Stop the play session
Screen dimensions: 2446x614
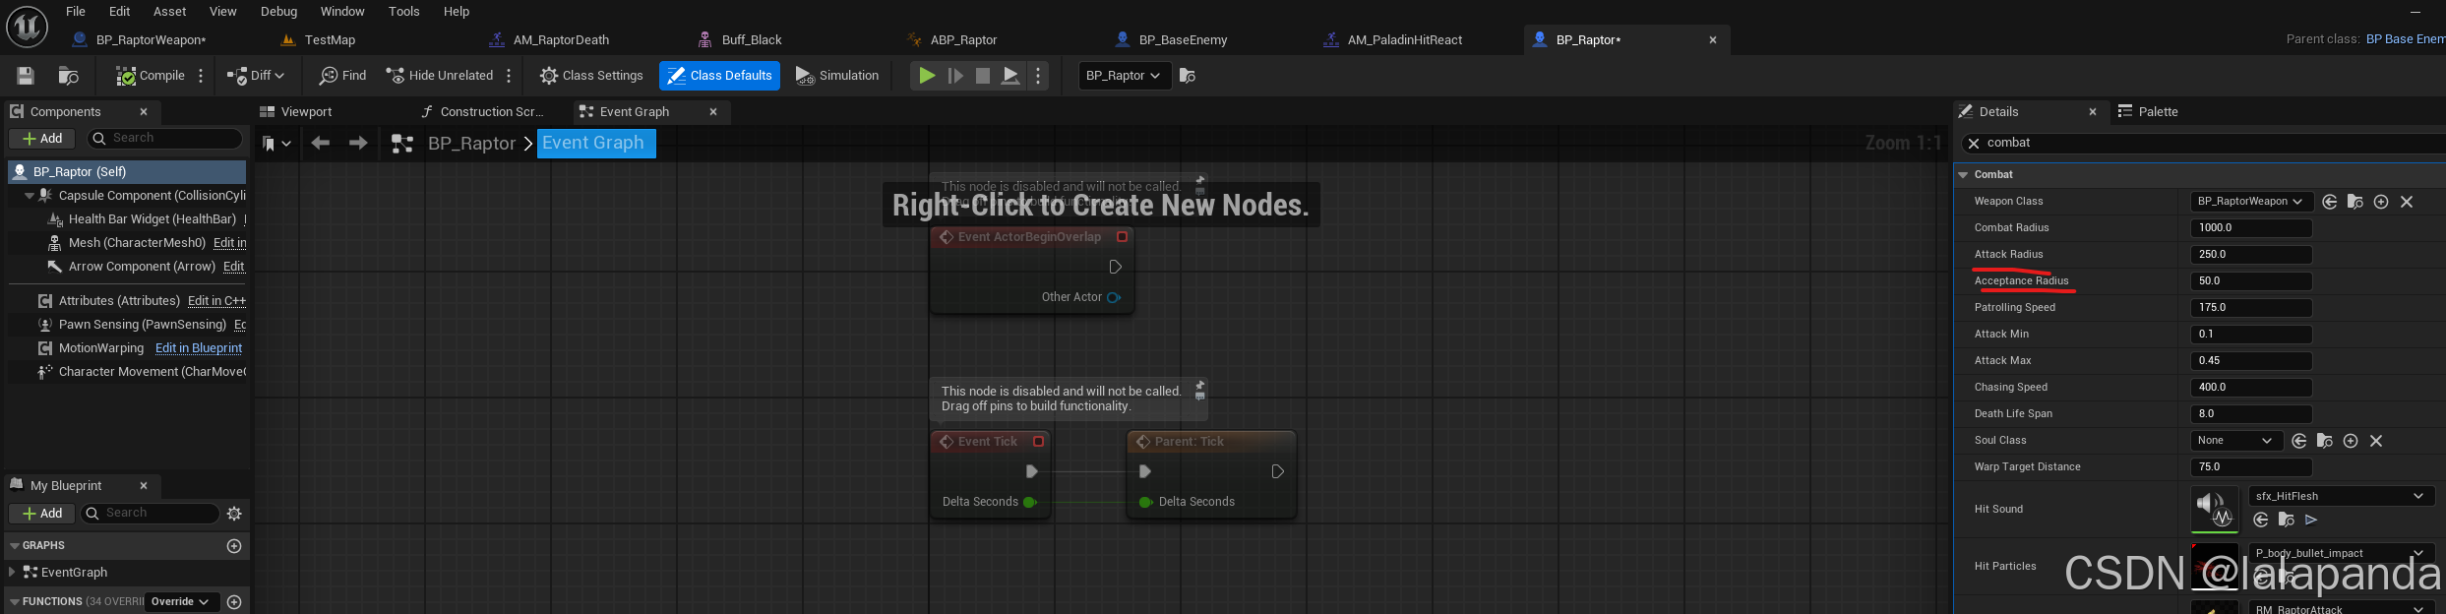click(983, 76)
